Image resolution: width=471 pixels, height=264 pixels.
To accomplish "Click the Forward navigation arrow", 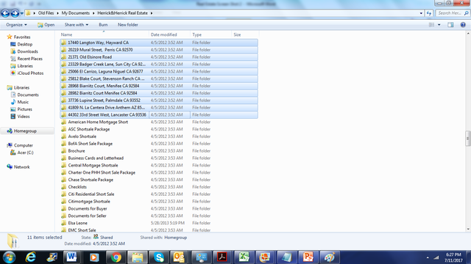I will (x=15, y=13).
